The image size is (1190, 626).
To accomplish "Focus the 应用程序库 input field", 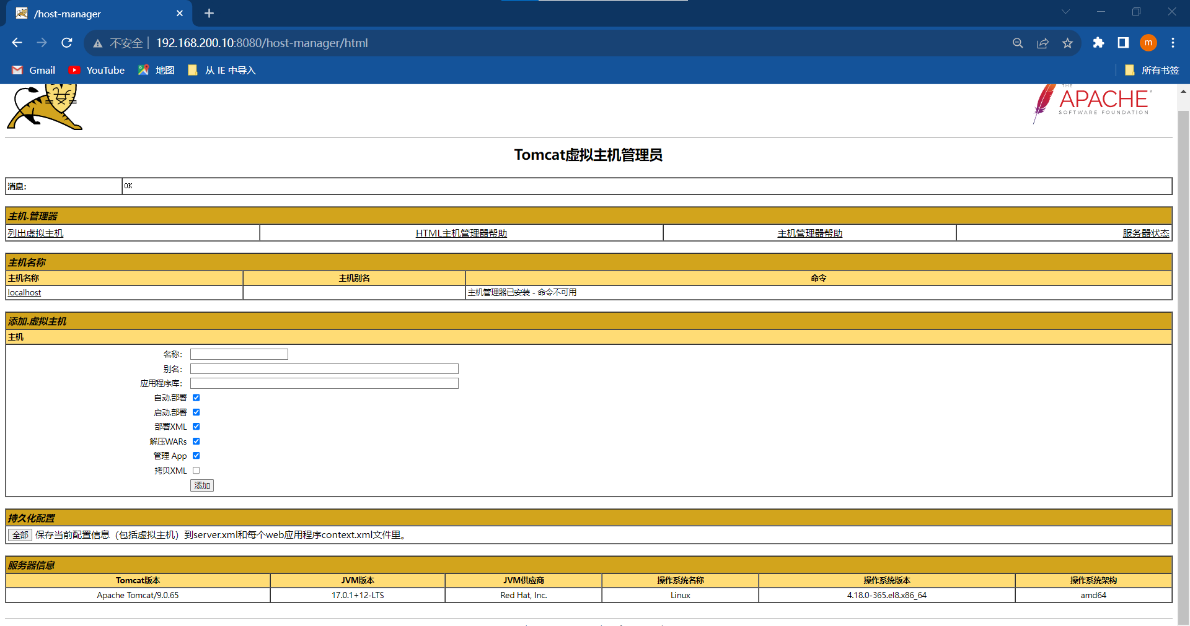I will pos(324,383).
